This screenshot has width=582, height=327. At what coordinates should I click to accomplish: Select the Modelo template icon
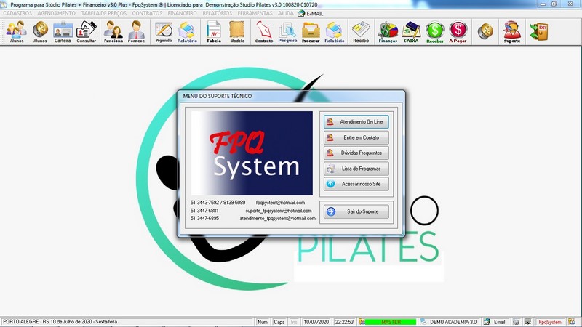point(237,32)
